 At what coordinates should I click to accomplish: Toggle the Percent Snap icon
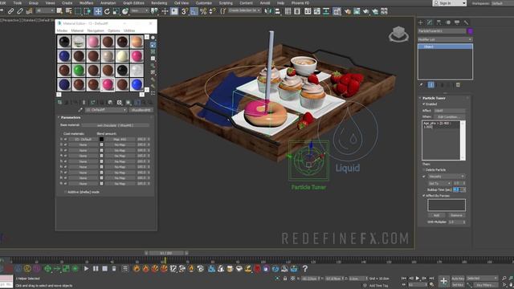point(203,11)
